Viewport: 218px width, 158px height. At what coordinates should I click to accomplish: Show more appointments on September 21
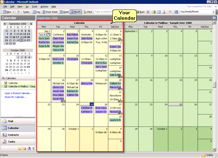pyautogui.click(x=120, y=101)
